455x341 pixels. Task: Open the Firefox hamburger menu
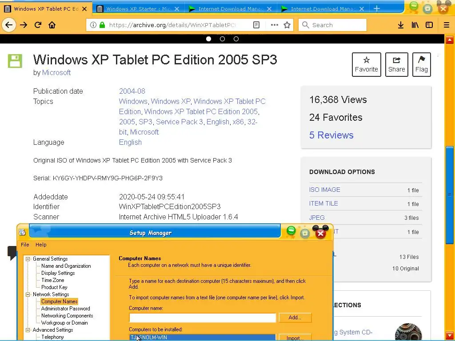(x=447, y=25)
